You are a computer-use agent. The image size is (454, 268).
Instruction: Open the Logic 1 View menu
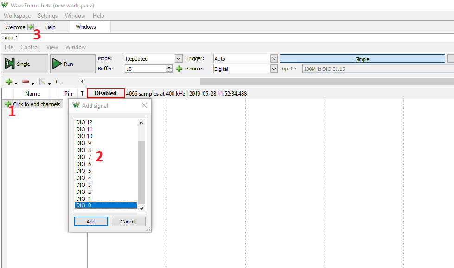pos(52,47)
